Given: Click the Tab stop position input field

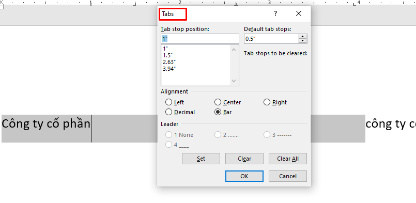Looking at the screenshot, I should point(200,39).
